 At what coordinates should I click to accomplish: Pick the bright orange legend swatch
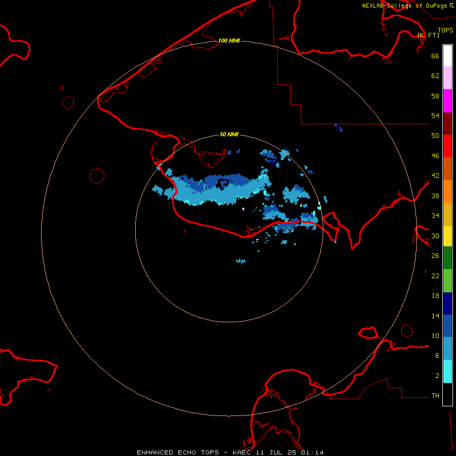[x=447, y=192]
